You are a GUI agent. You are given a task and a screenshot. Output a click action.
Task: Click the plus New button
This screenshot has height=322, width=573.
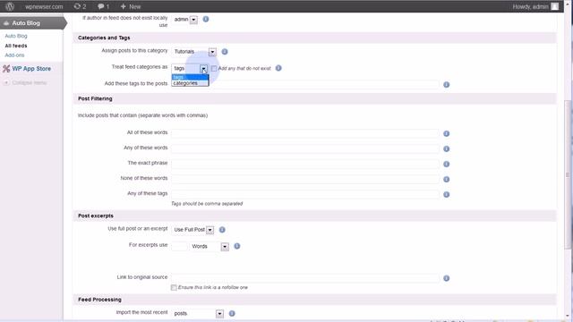point(131,6)
